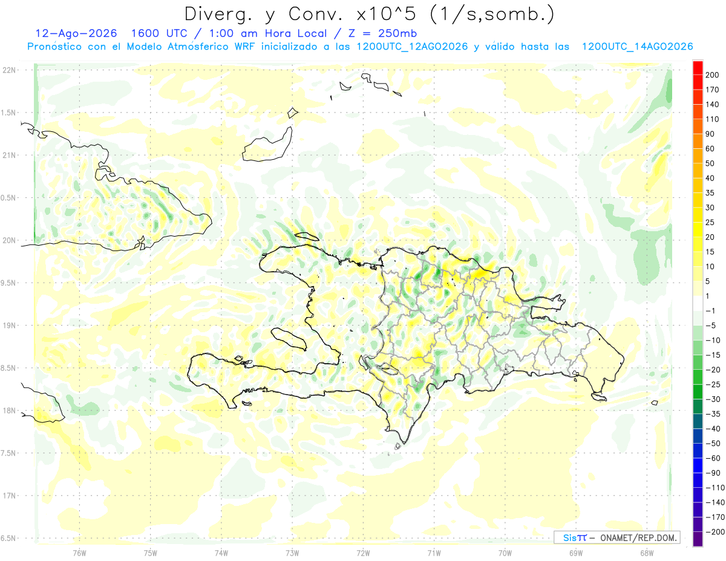The height and width of the screenshot is (561, 726).
Task: Click the positive "60" colorbar label
Action: [711, 149]
